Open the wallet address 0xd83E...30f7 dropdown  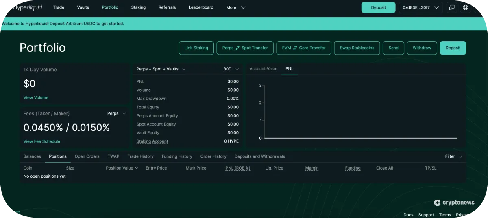[420, 7]
